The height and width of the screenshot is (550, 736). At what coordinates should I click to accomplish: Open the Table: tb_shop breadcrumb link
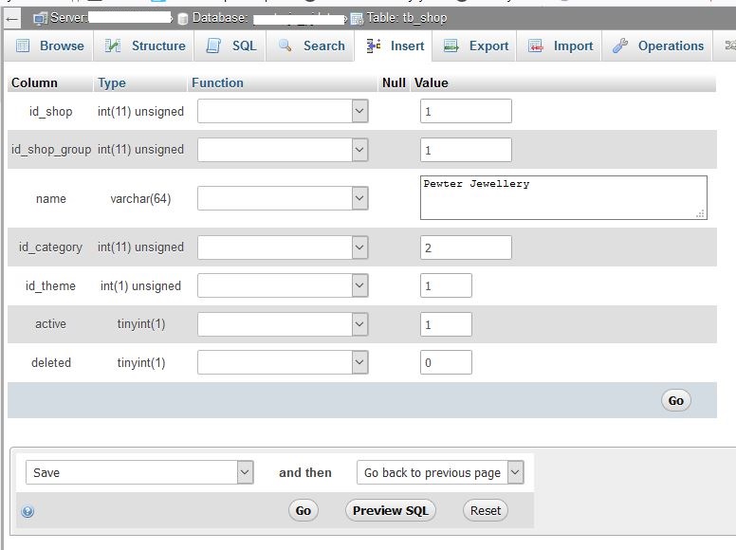[x=406, y=18]
